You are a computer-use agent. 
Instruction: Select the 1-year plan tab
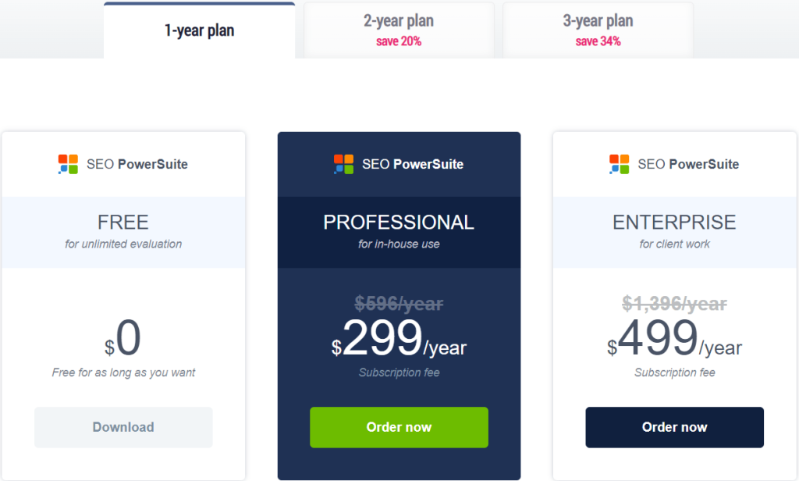pos(199,30)
